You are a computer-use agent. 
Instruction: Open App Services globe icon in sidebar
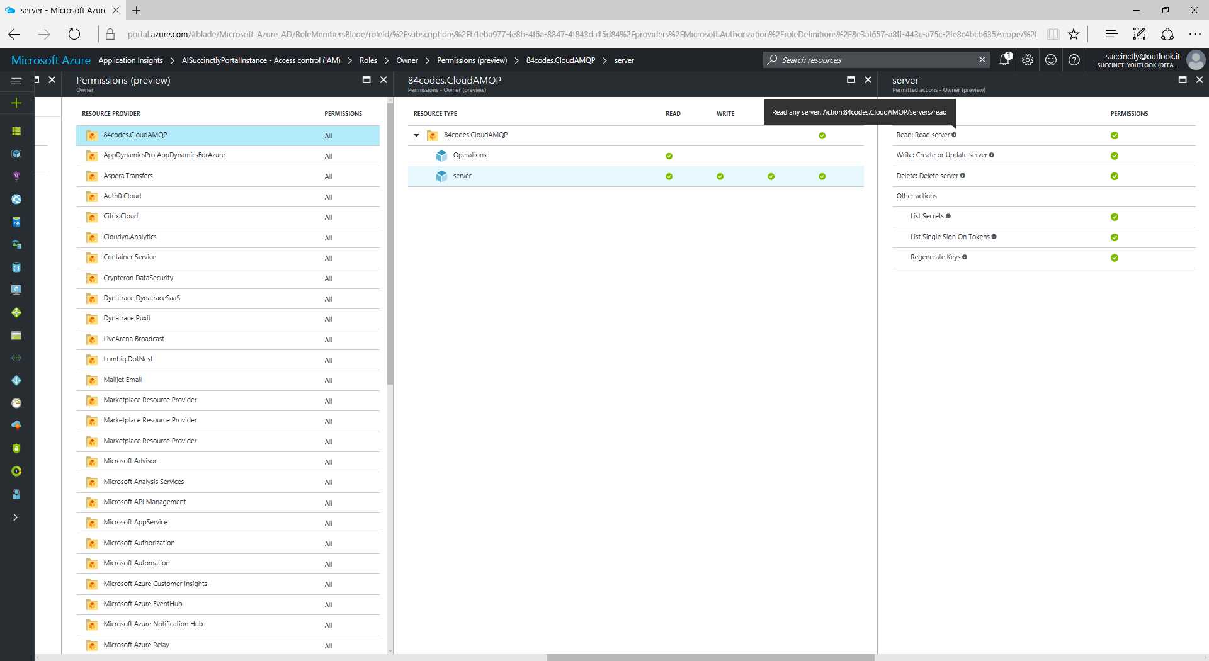coord(16,199)
